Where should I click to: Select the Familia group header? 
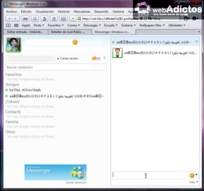pos(12,122)
